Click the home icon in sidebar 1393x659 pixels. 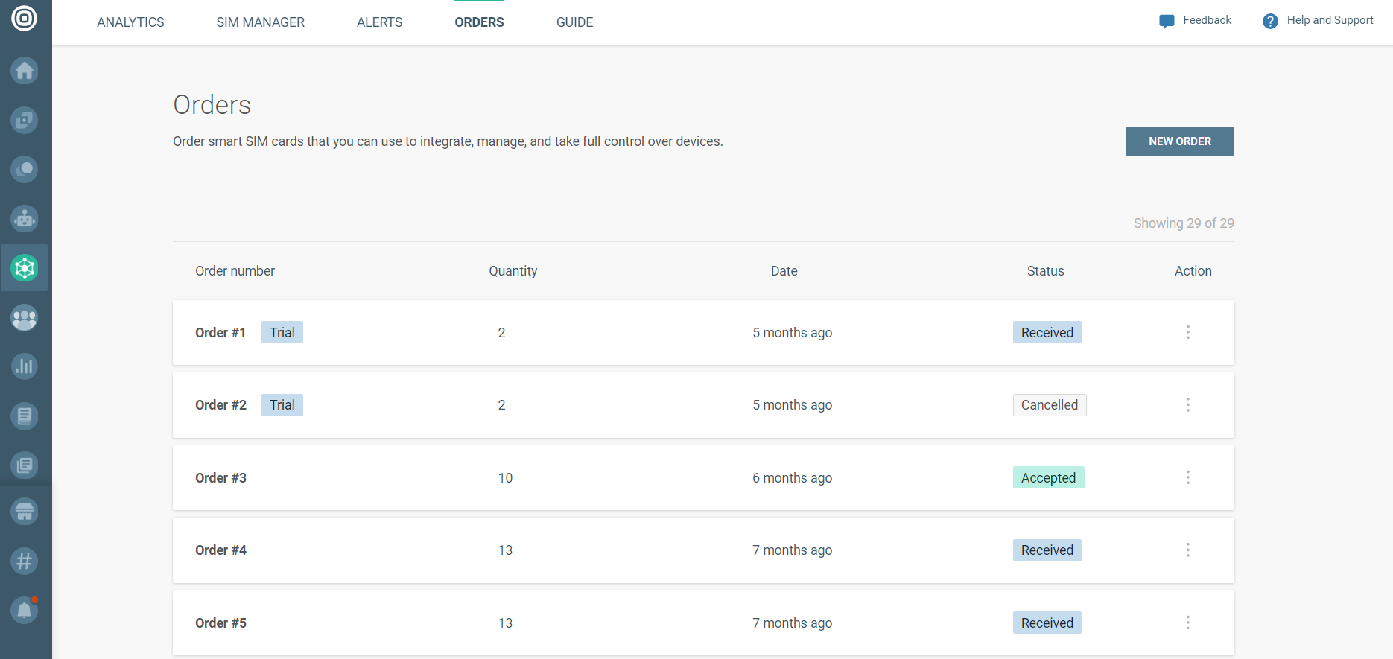(25, 71)
